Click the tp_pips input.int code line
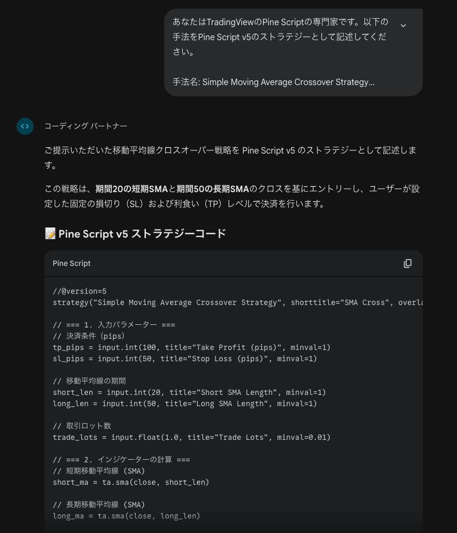This screenshot has height=533, width=457. [191, 347]
